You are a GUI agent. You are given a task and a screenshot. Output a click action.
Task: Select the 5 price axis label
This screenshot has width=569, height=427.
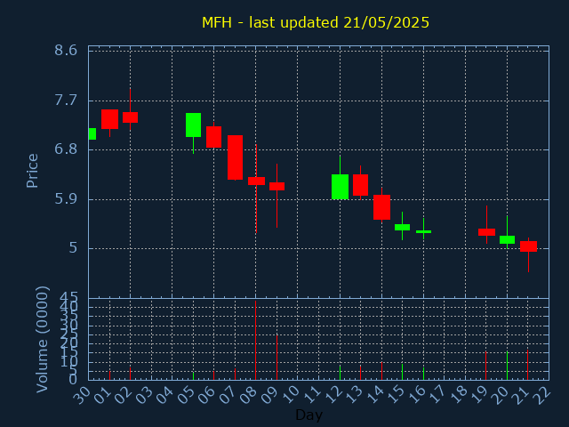(73, 248)
